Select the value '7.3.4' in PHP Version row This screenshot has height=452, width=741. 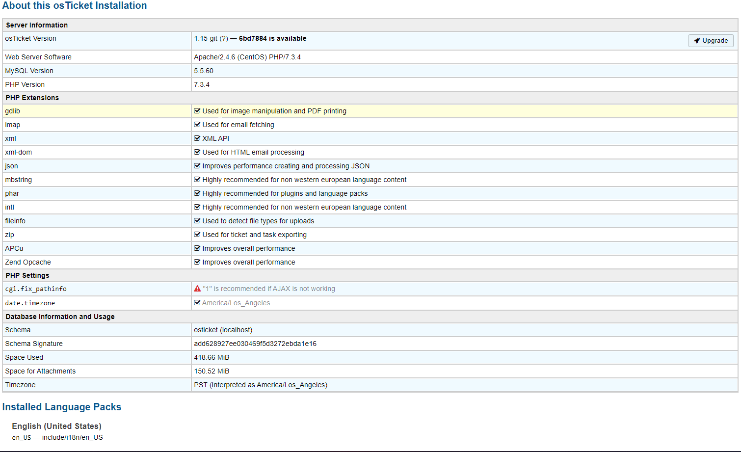(x=202, y=84)
